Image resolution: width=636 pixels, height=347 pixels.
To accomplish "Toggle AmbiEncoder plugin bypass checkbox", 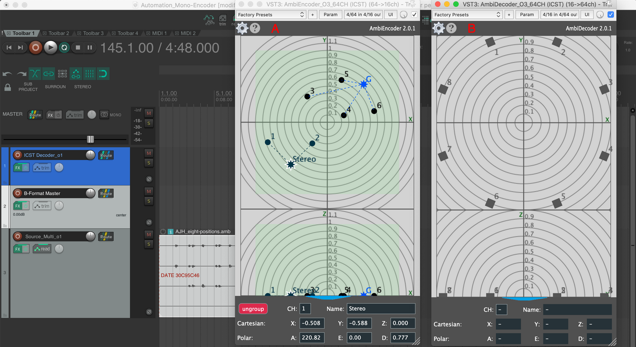I will [x=415, y=15].
